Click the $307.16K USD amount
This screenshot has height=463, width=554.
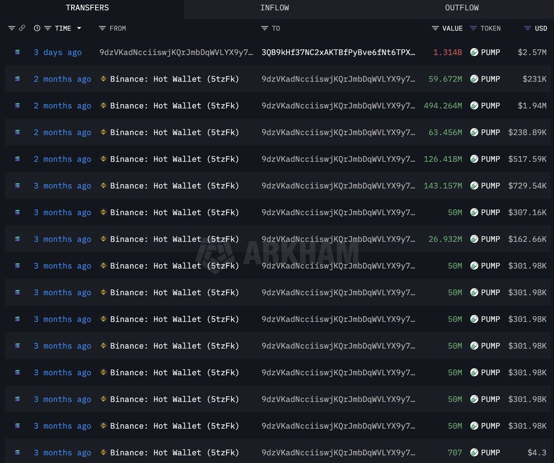coord(528,213)
